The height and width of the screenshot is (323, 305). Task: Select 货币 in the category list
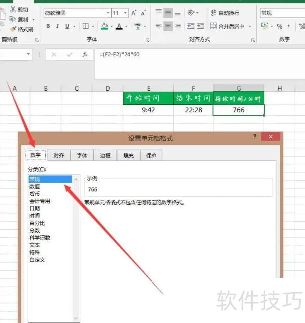pos(50,194)
